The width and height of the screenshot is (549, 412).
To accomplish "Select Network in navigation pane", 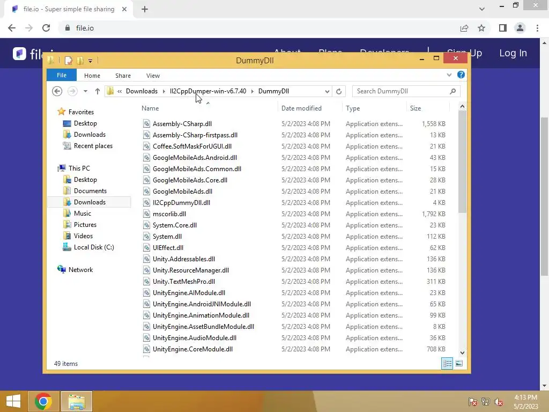I will coord(80,270).
